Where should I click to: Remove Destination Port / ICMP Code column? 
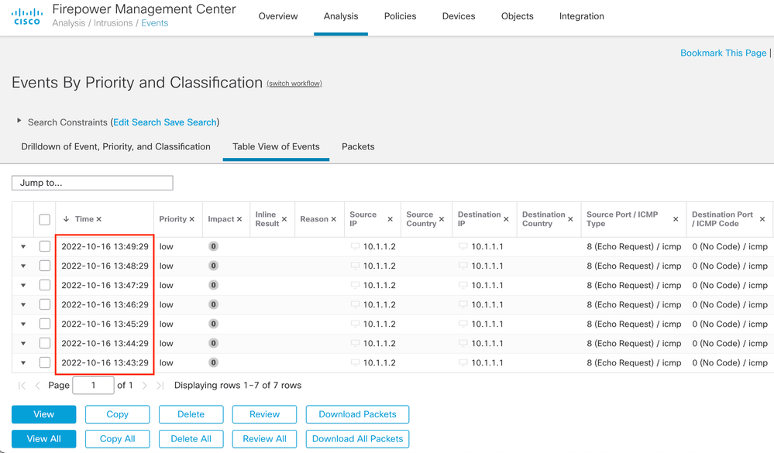[x=762, y=219]
